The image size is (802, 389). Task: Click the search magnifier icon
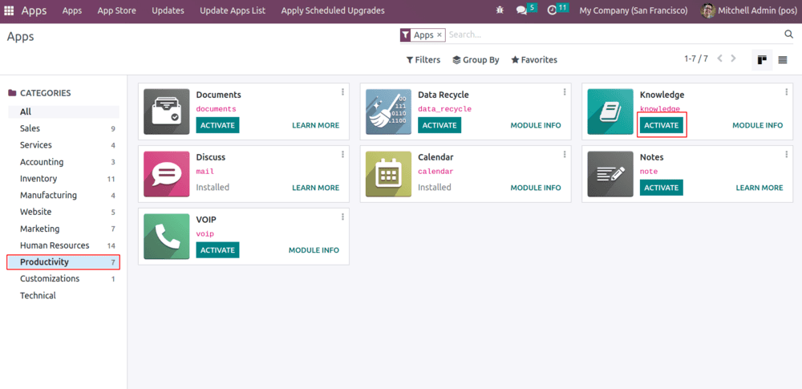pos(788,34)
